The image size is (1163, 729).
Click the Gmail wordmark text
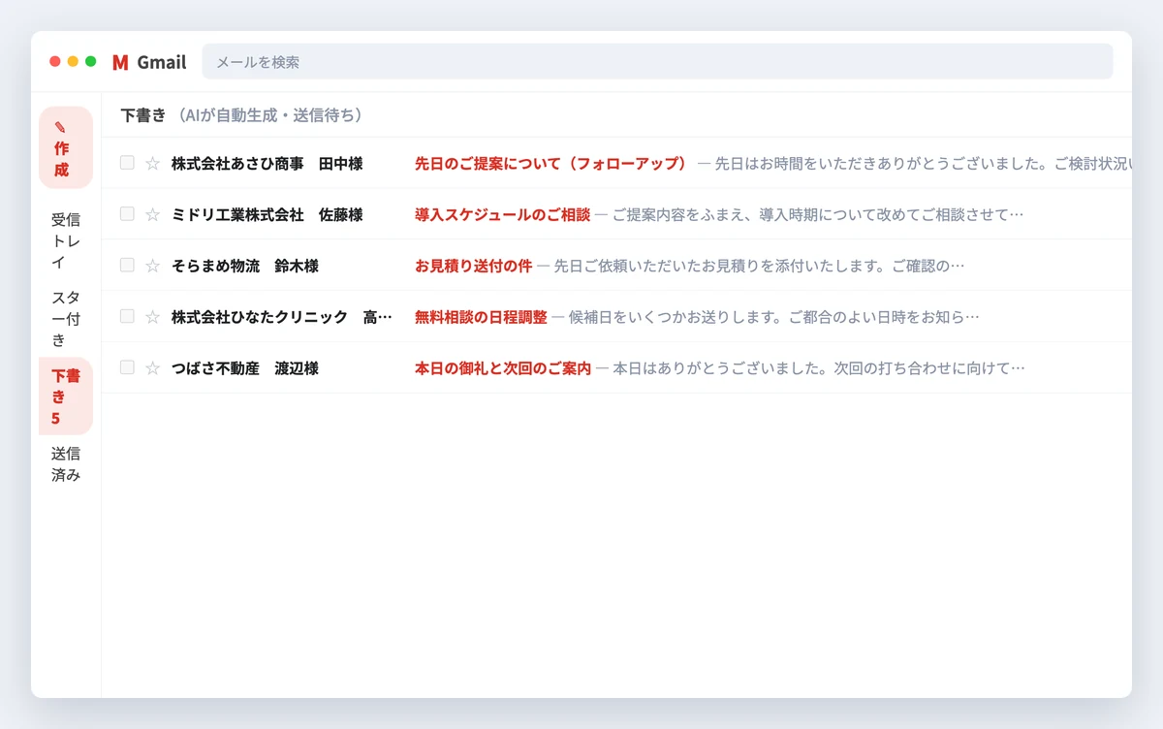pos(162,62)
